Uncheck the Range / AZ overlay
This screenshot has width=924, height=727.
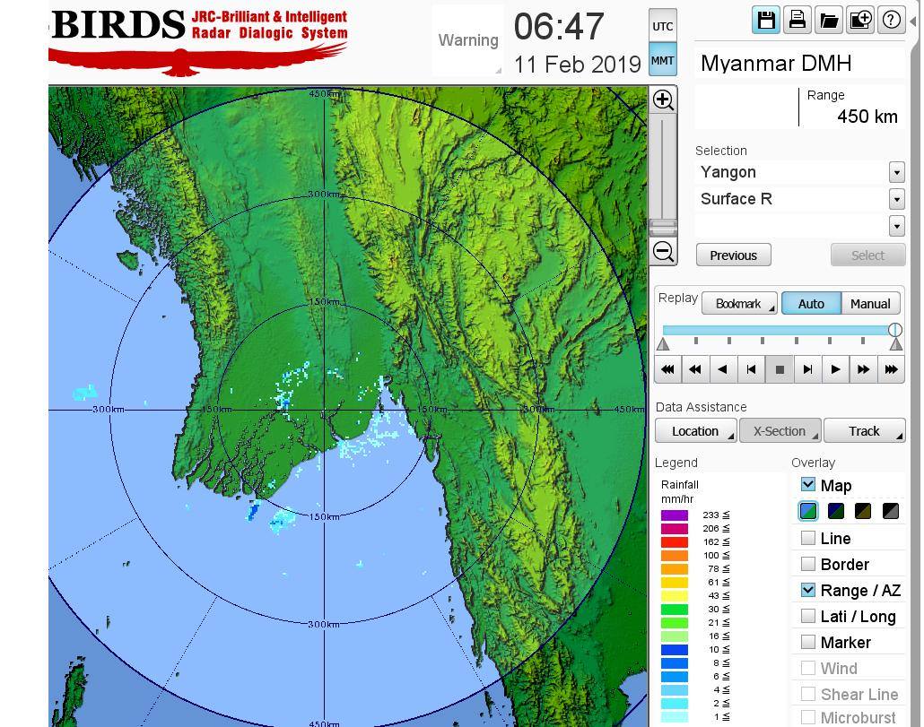coord(808,590)
